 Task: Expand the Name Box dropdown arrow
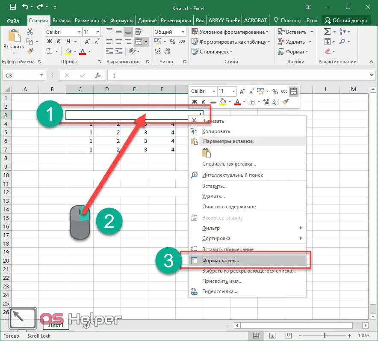[x=42, y=75]
